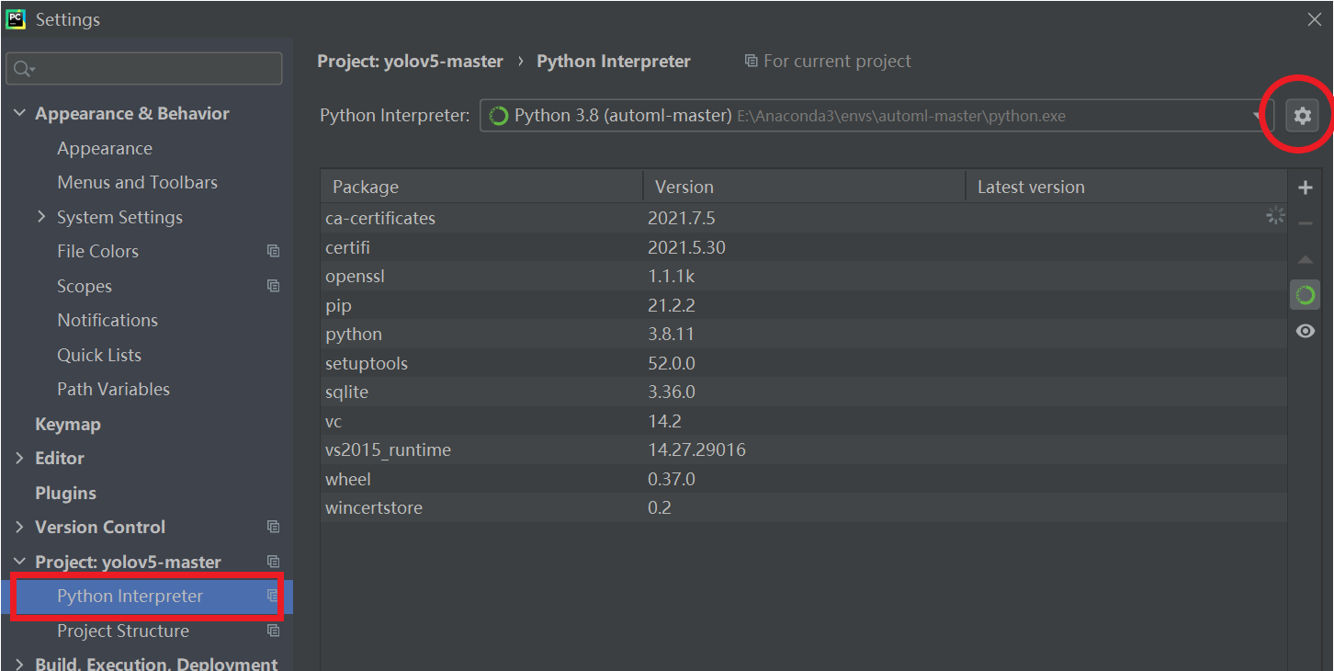
Task: Collapse the Appearance & Behavior section
Action: point(20,112)
